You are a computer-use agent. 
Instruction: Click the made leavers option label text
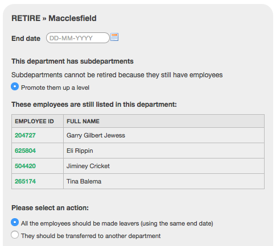(x=117, y=223)
